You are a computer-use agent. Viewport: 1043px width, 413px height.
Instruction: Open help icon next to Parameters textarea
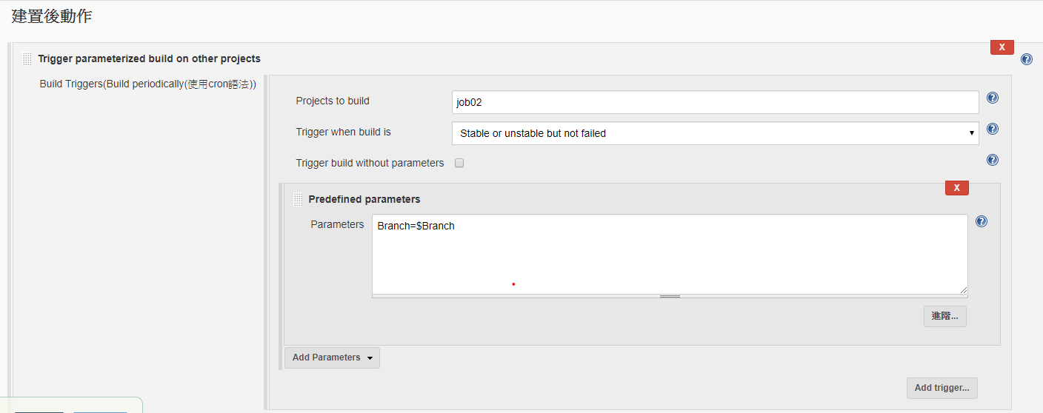click(982, 221)
